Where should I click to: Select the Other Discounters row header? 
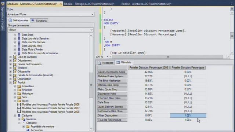coord(112,115)
